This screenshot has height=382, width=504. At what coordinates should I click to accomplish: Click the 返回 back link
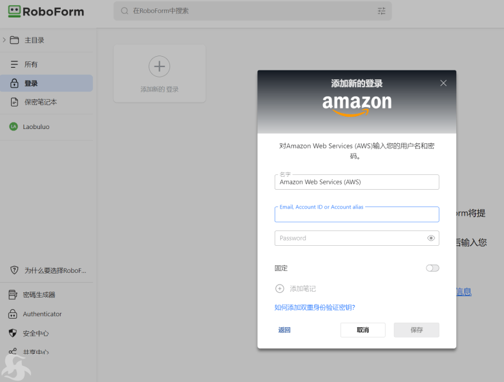click(284, 330)
